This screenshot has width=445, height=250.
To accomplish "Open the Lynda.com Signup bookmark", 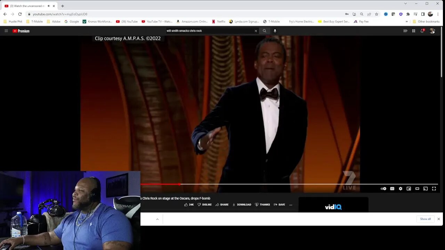I will point(244,22).
